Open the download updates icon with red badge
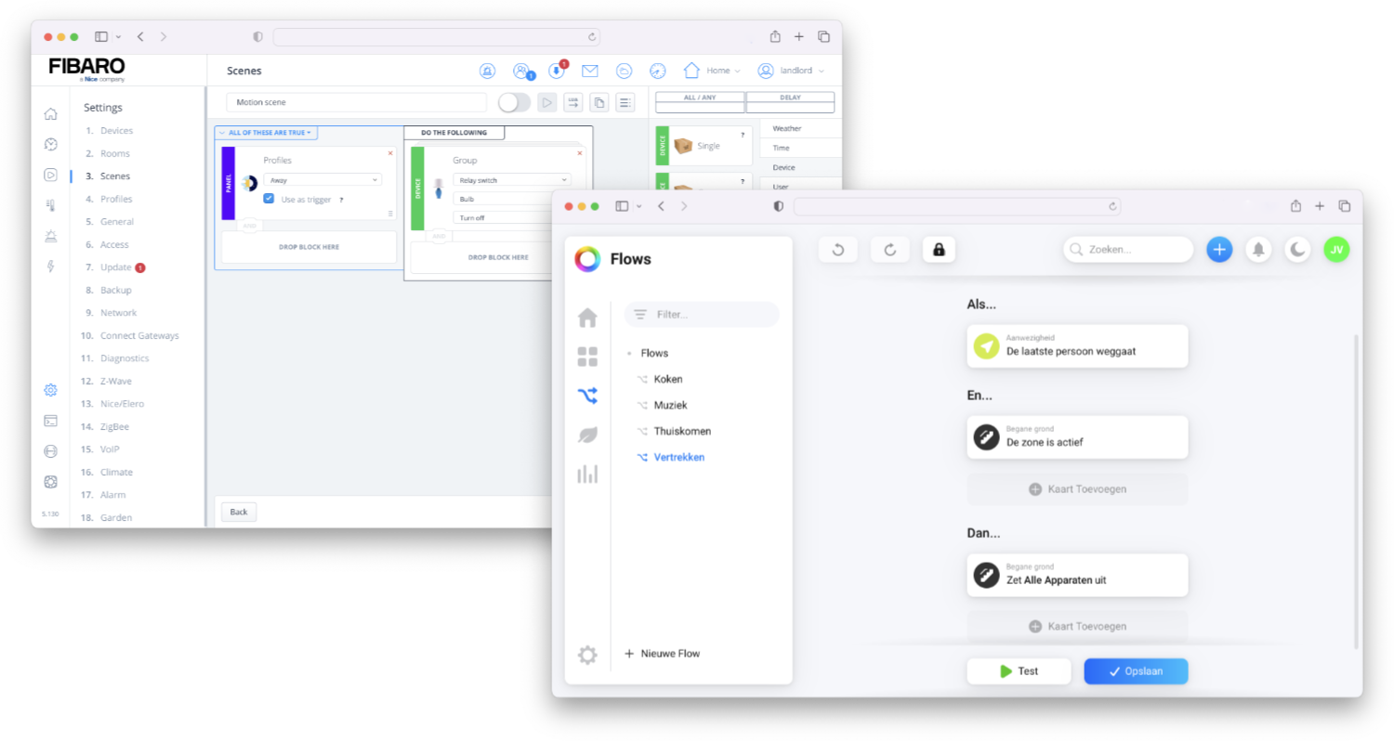The height and width of the screenshot is (741, 1394). pos(556,70)
